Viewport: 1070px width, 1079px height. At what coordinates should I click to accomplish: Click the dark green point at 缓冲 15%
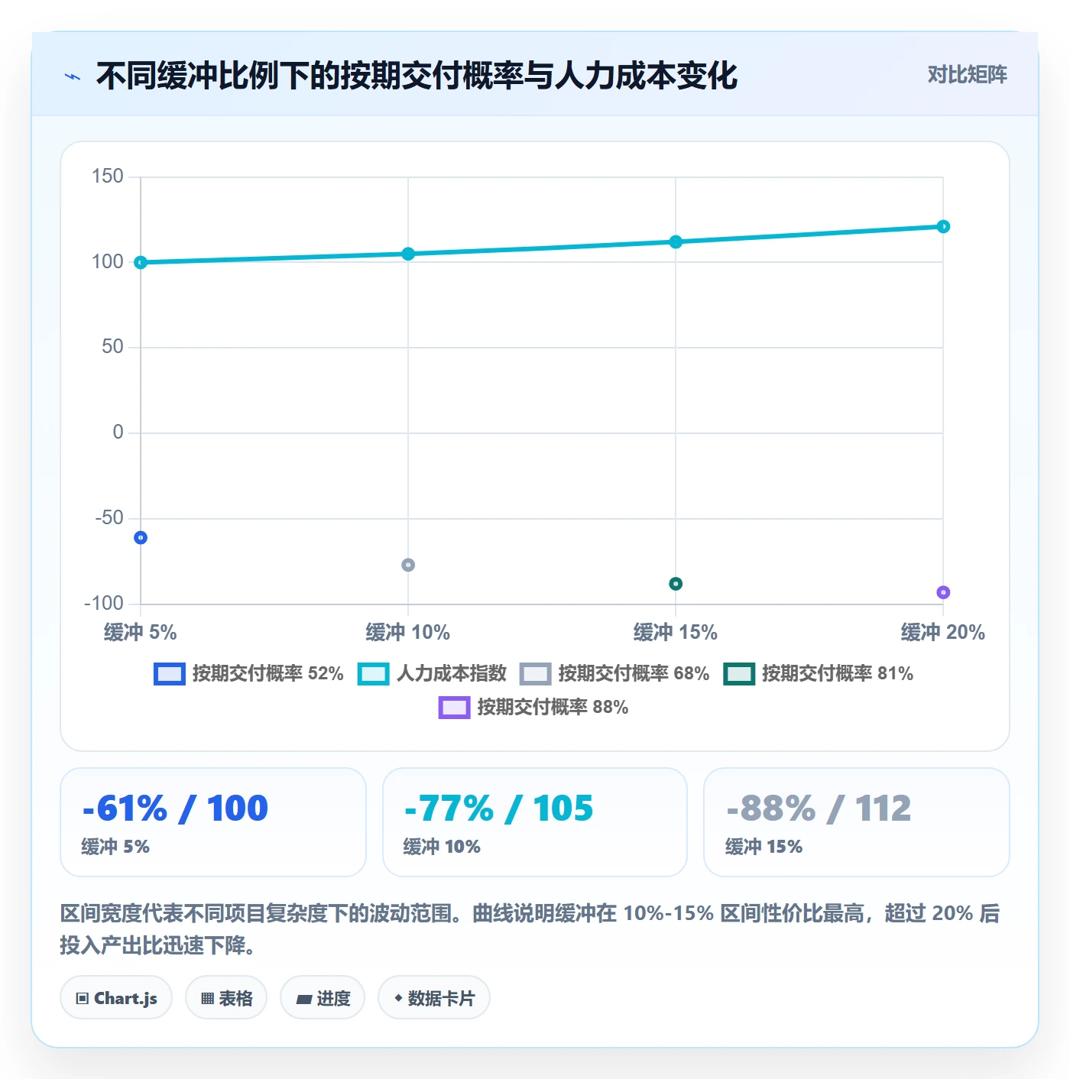676,584
